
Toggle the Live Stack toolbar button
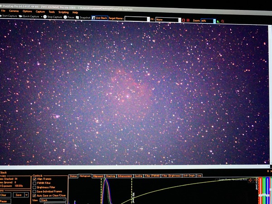[100, 18]
